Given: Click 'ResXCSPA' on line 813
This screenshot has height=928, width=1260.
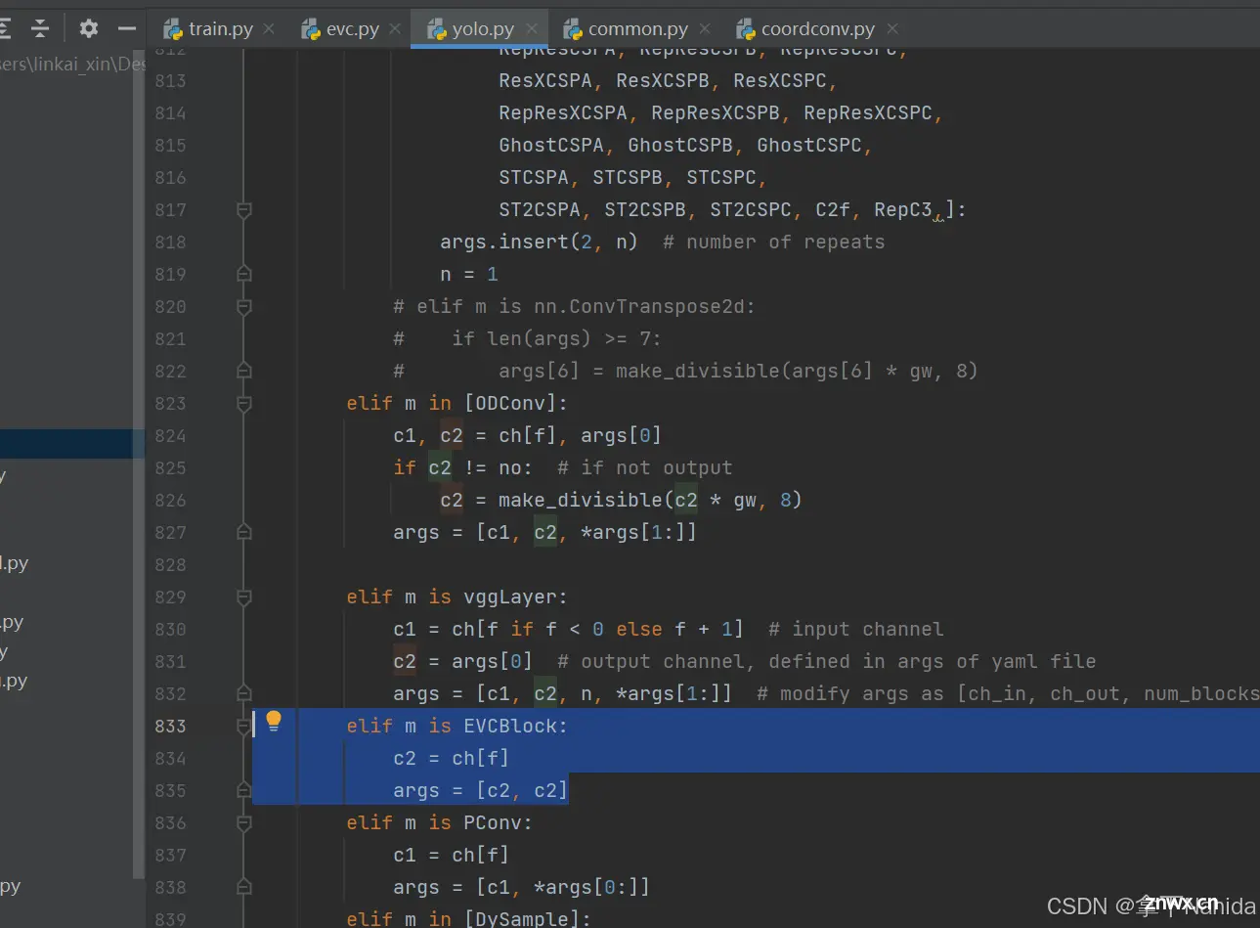Looking at the screenshot, I should point(545,81).
